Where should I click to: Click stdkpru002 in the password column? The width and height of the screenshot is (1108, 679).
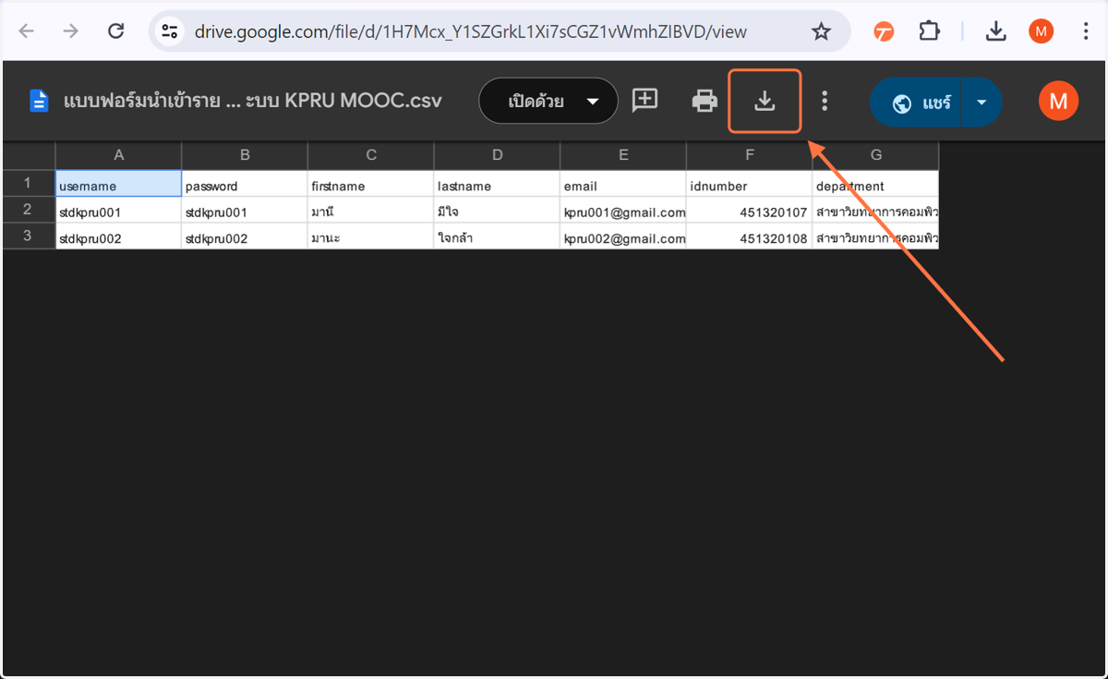245,237
